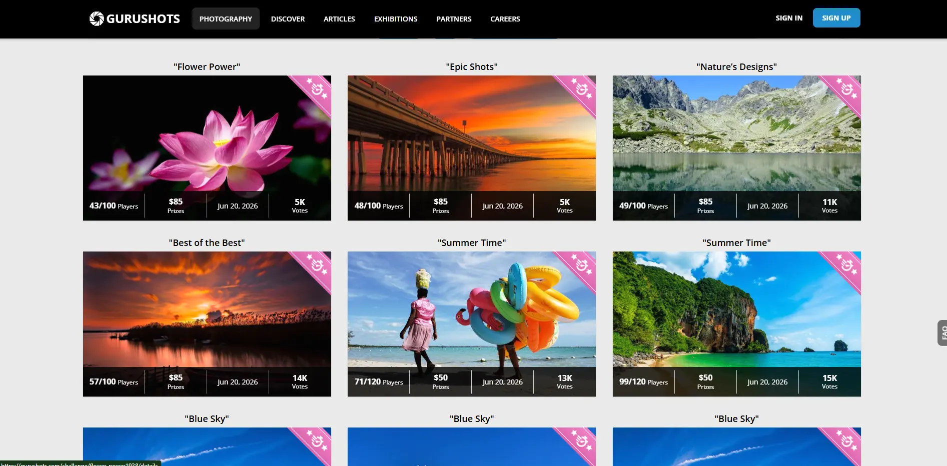This screenshot has height=466, width=947.
Task: Navigate to Exhibitions
Action: [396, 18]
